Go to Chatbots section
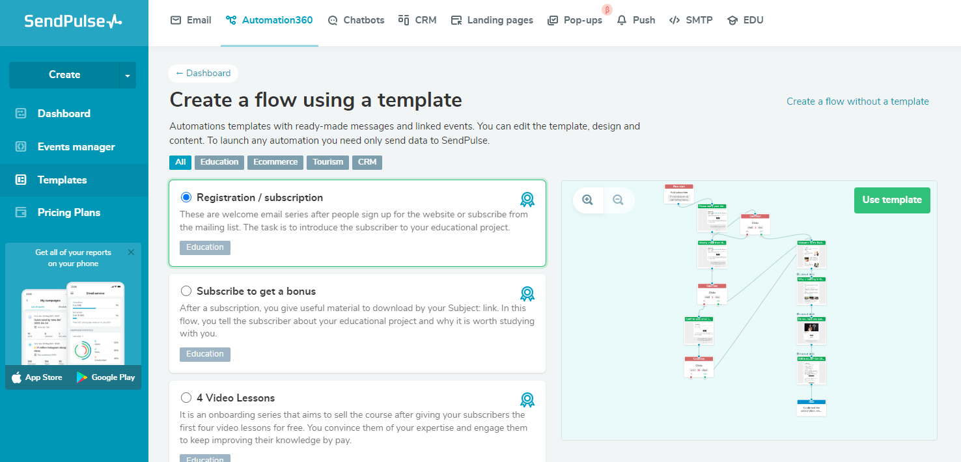Screen dimensions: 961x462 pyautogui.click(x=355, y=20)
